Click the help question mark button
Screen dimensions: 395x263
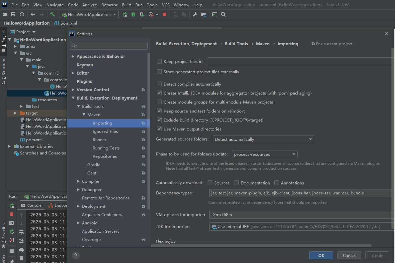click(76, 255)
